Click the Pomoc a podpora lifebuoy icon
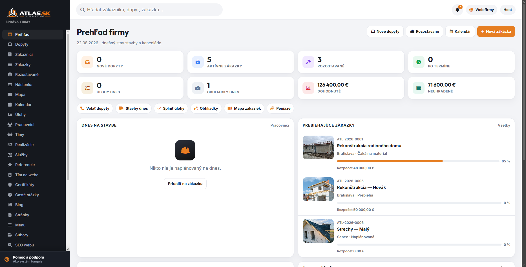Viewport: 526px width, 267px height. click(7, 259)
